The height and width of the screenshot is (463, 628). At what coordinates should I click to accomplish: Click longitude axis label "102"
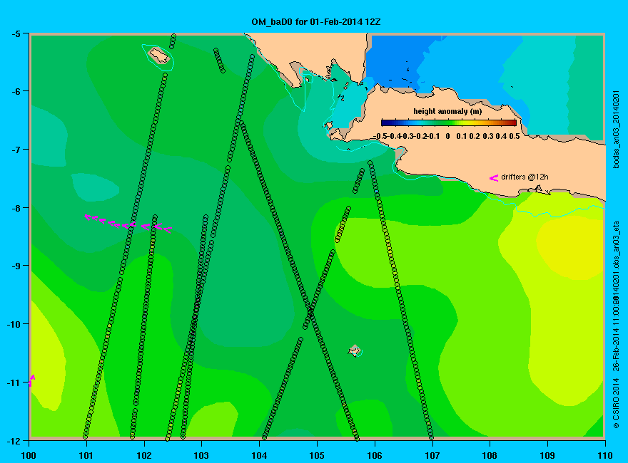click(143, 455)
